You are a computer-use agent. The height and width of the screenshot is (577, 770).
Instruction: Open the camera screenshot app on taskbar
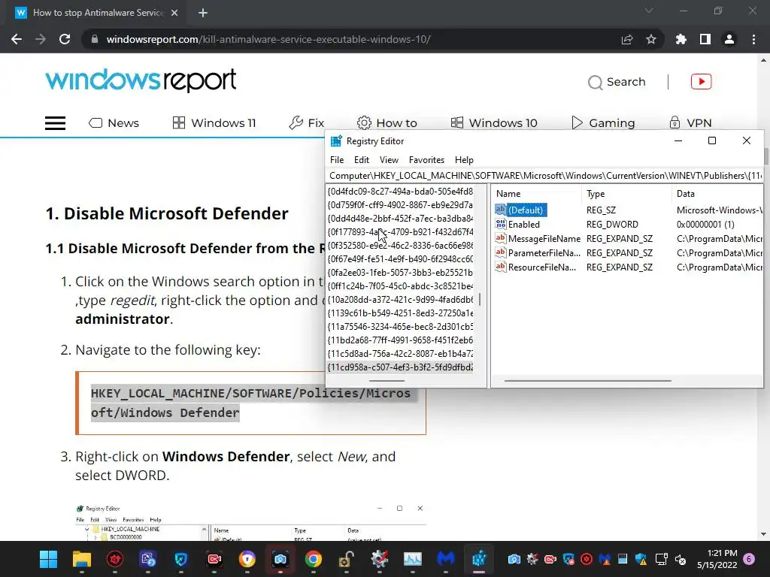280,559
